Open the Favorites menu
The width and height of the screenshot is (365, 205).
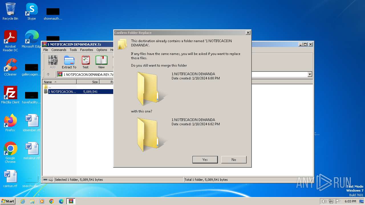pyautogui.click(x=86, y=50)
